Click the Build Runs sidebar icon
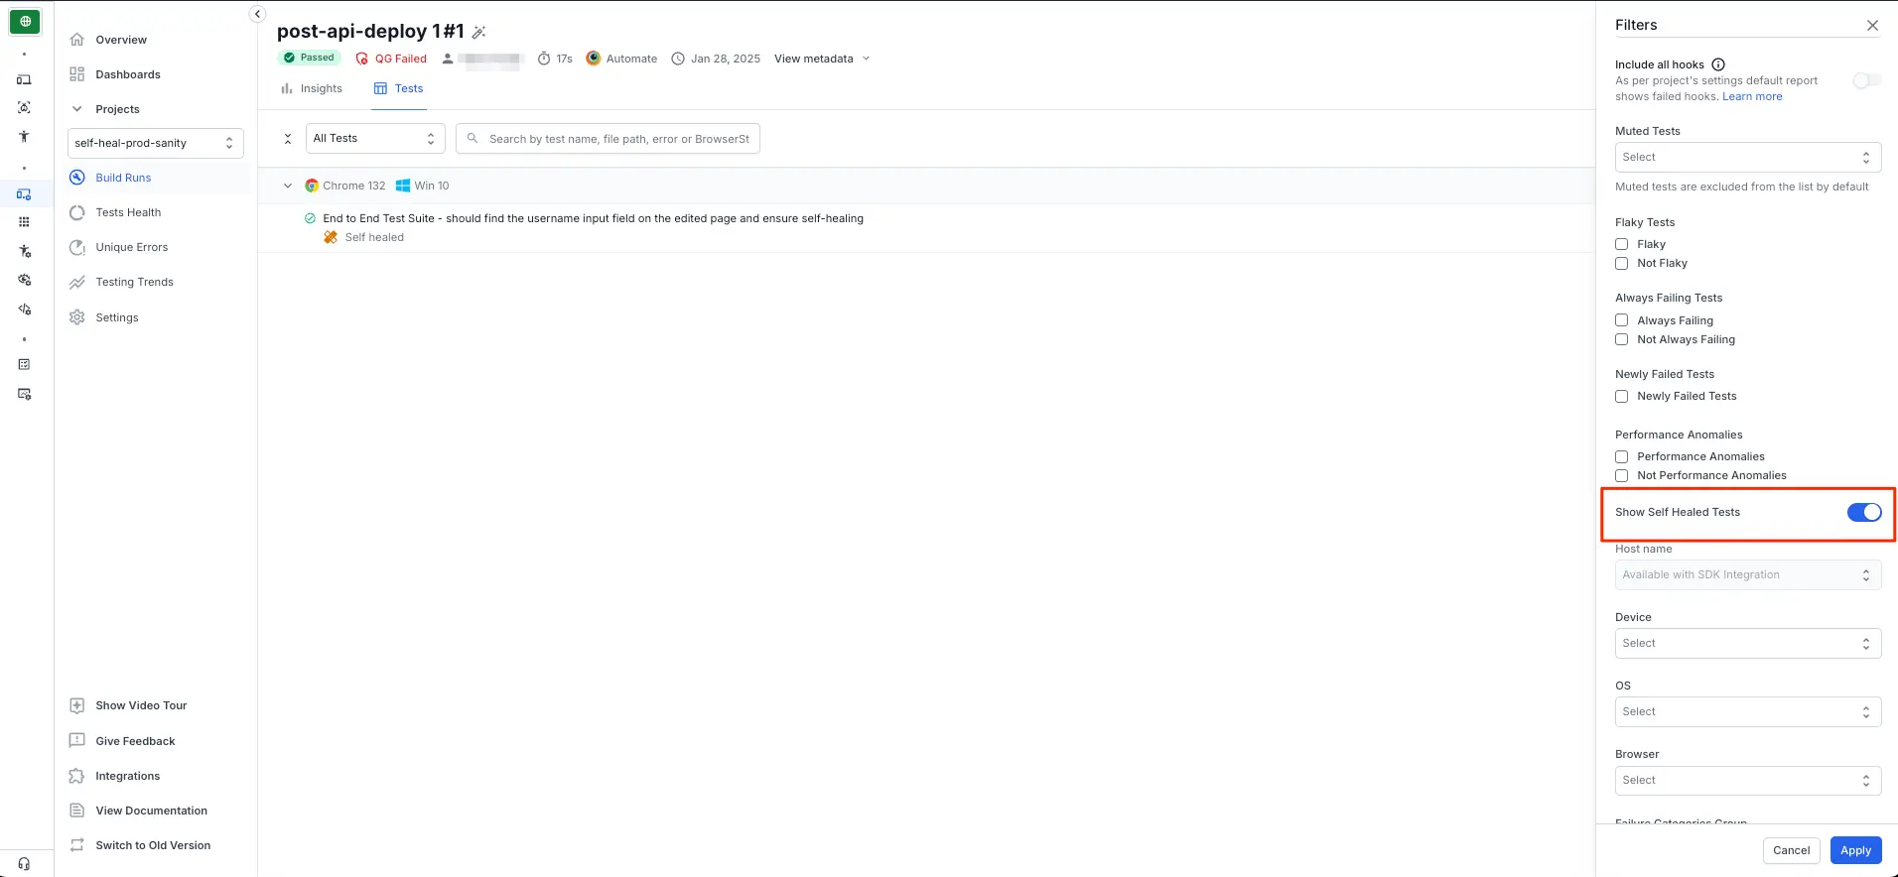The width and height of the screenshot is (1898, 877). [x=77, y=178]
